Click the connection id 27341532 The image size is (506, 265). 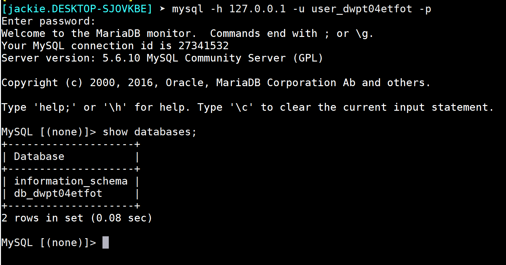click(x=204, y=46)
